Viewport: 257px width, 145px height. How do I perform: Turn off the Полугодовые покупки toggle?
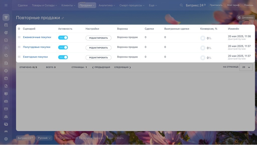coord(63,47)
